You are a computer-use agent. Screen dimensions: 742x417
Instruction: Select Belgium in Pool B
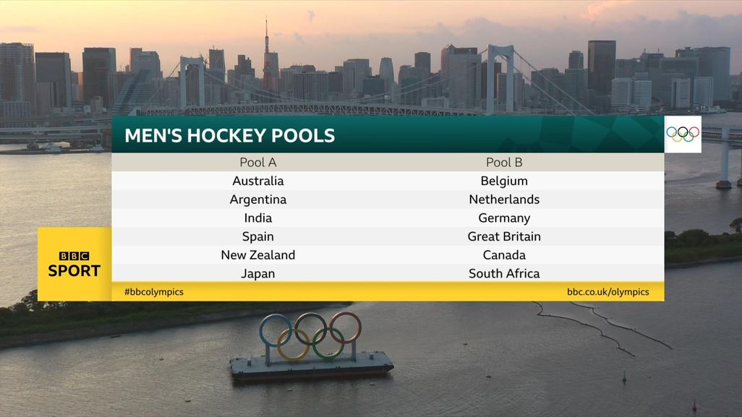pos(504,181)
